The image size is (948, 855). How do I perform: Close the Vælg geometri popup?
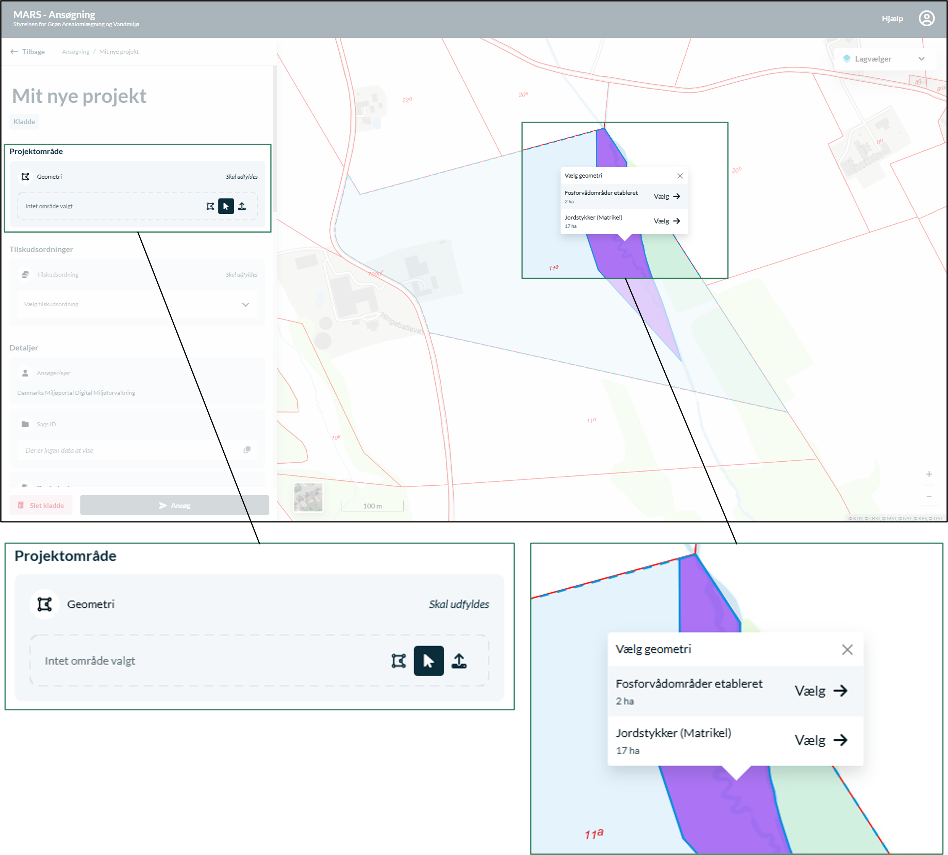680,176
